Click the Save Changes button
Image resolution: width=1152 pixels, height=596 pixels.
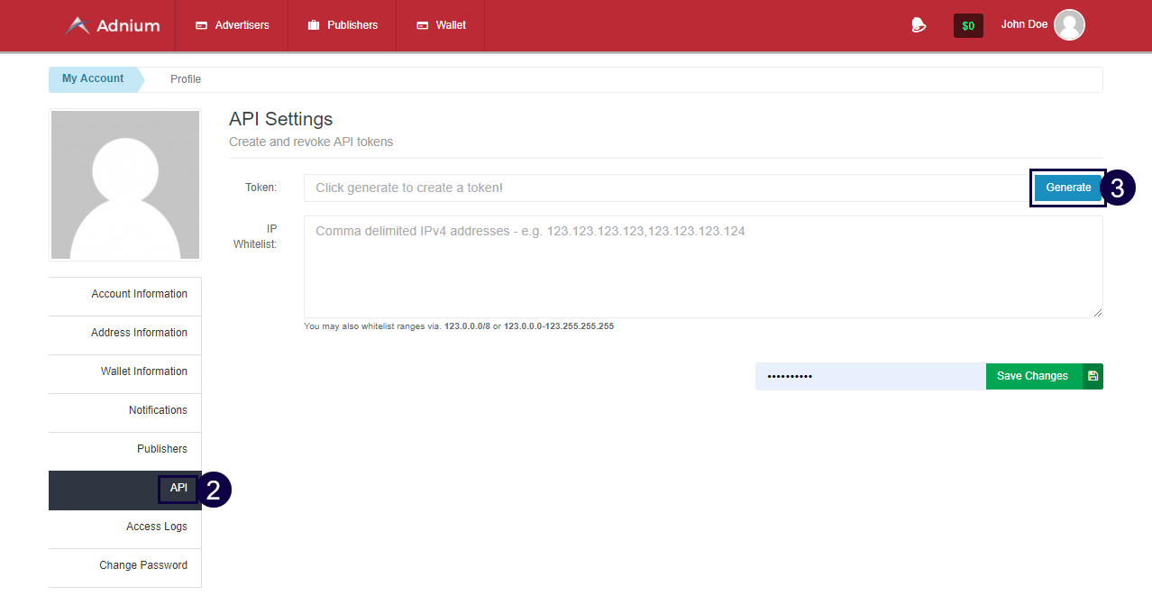tap(1033, 376)
